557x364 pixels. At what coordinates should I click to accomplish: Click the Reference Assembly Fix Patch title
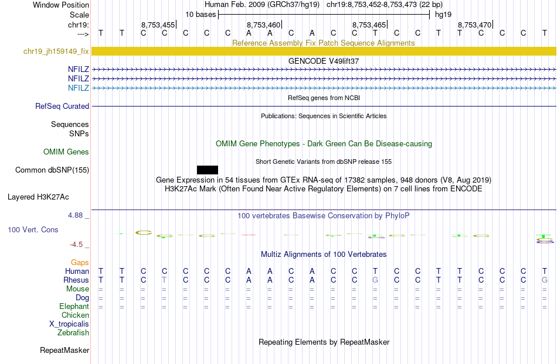[x=323, y=43]
